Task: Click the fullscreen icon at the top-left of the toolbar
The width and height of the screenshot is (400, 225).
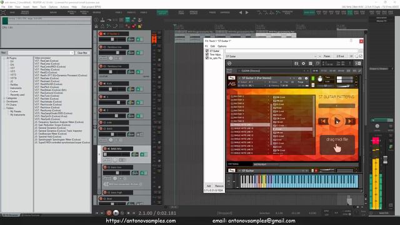Action: pyautogui.click(x=3, y=12)
